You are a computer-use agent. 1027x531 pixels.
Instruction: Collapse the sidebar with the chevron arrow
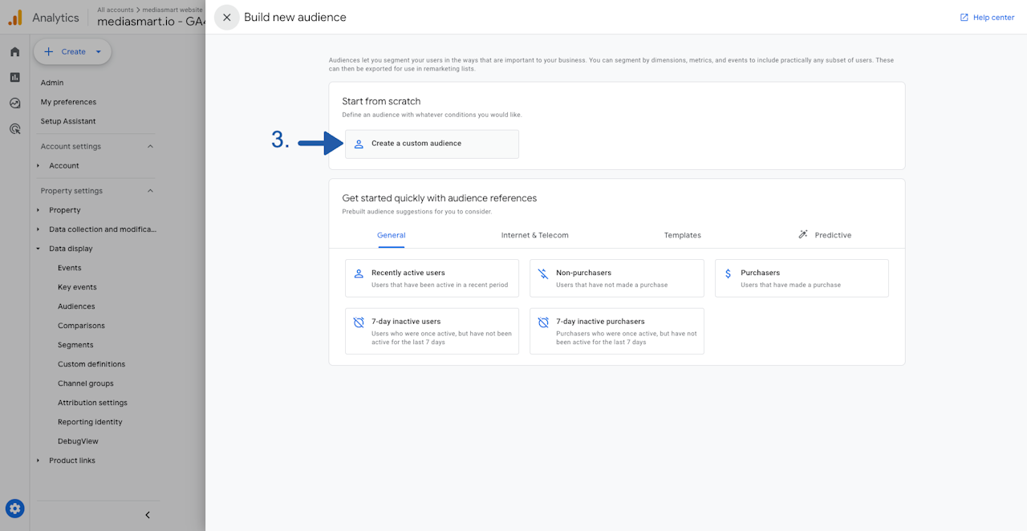coord(148,515)
